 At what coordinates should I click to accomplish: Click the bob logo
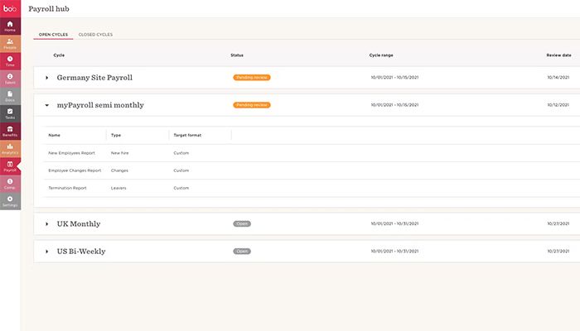(10, 8)
